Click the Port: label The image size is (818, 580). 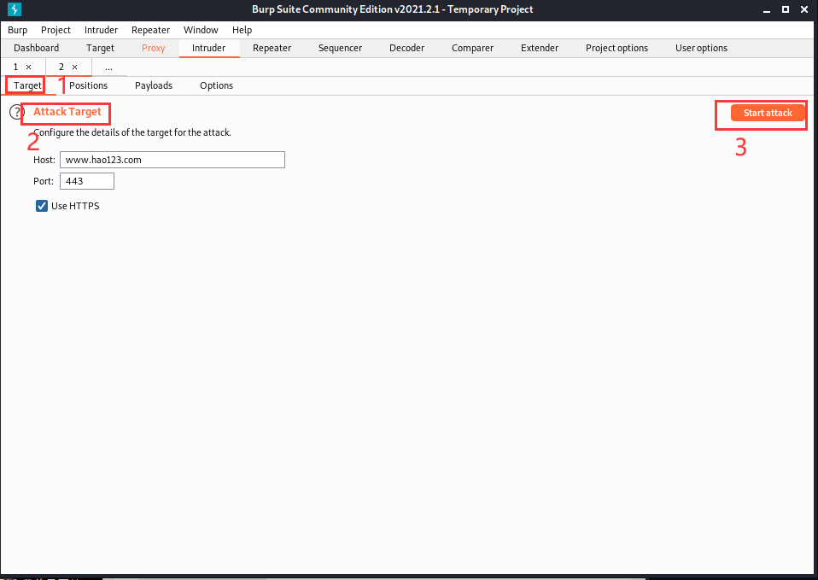click(x=44, y=181)
